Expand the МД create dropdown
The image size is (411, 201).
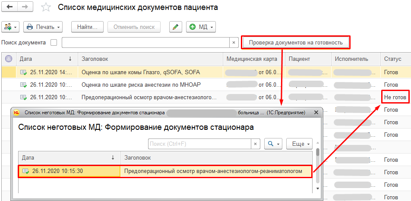201,27
